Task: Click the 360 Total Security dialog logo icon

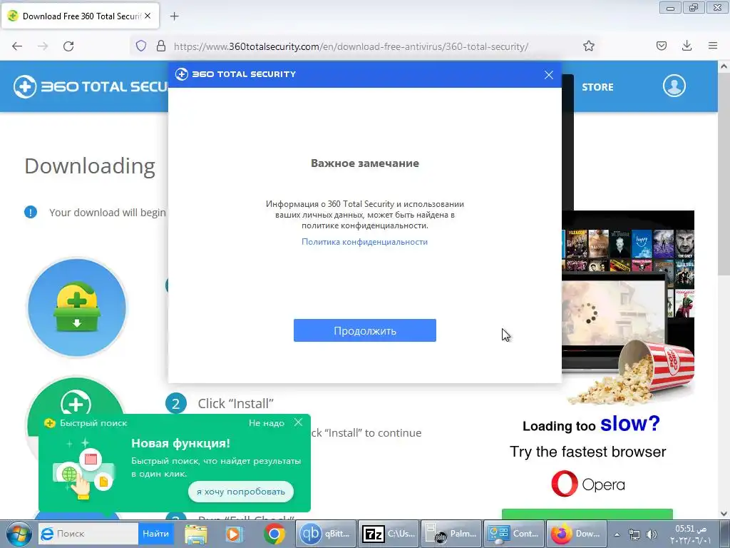Action: point(182,74)
